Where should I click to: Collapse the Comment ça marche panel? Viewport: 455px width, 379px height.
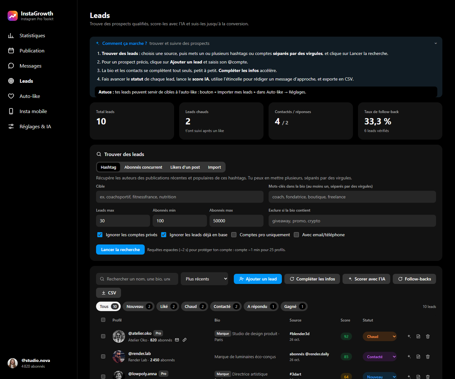[436, 43]
